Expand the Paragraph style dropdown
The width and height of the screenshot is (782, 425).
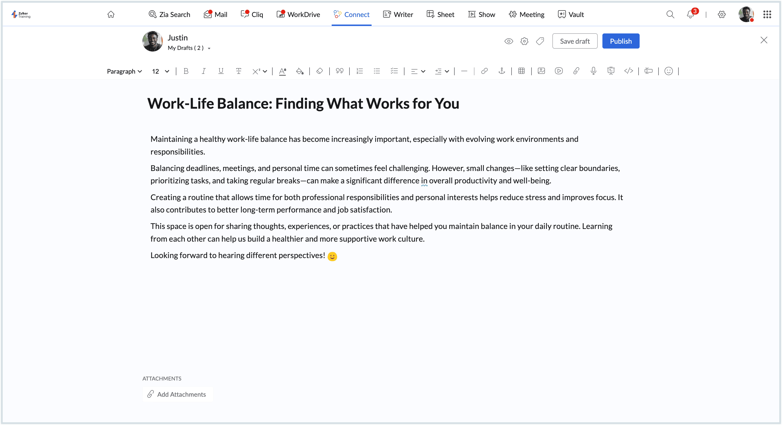(124, 71)
